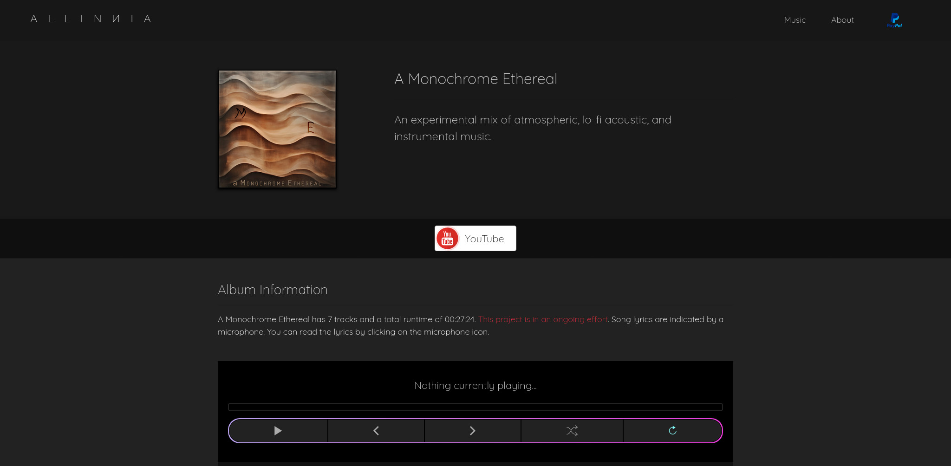Toggle shuffle mode in the player

(572, 431)
